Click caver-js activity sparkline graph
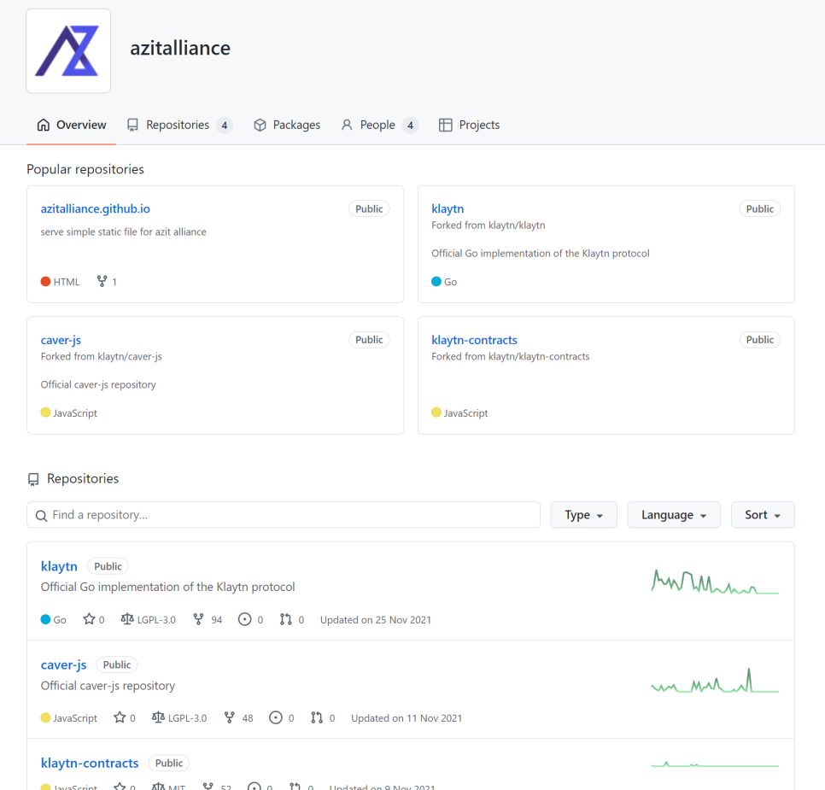 [715, 680]
